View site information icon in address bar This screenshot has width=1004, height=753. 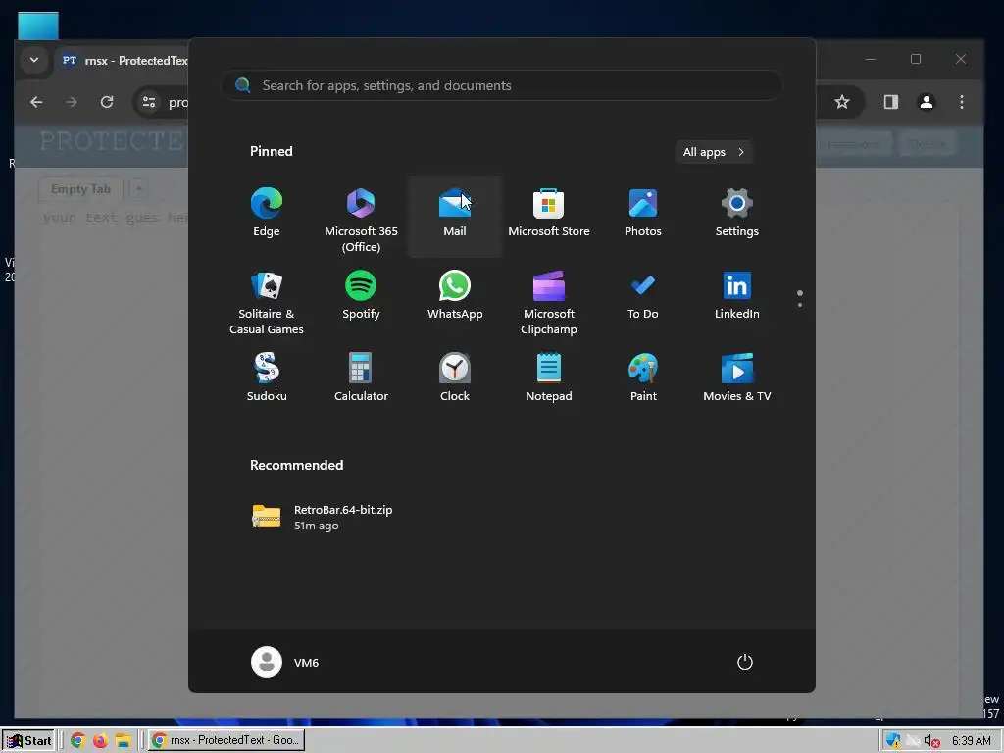pyautogui.click(x=149, y=102)
